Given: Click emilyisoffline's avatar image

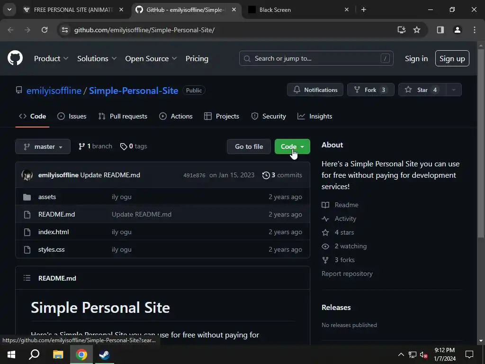Looking at the screenshot, I should click(27, 175).
